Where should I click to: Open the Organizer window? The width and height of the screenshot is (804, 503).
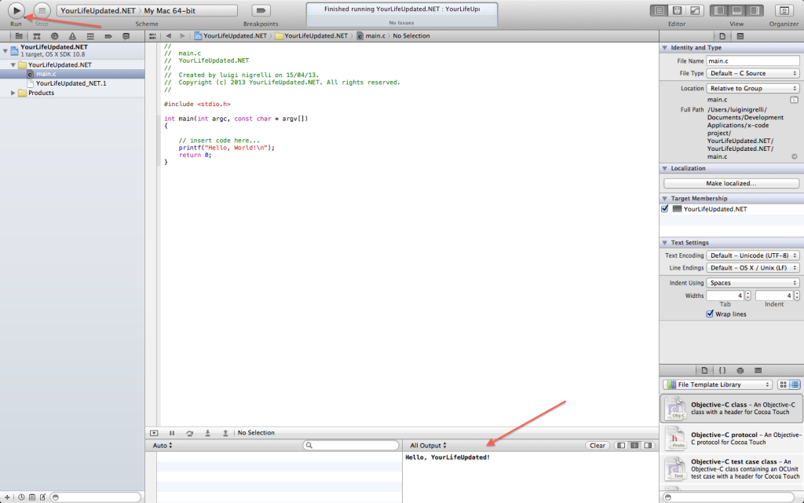(783, 10)
